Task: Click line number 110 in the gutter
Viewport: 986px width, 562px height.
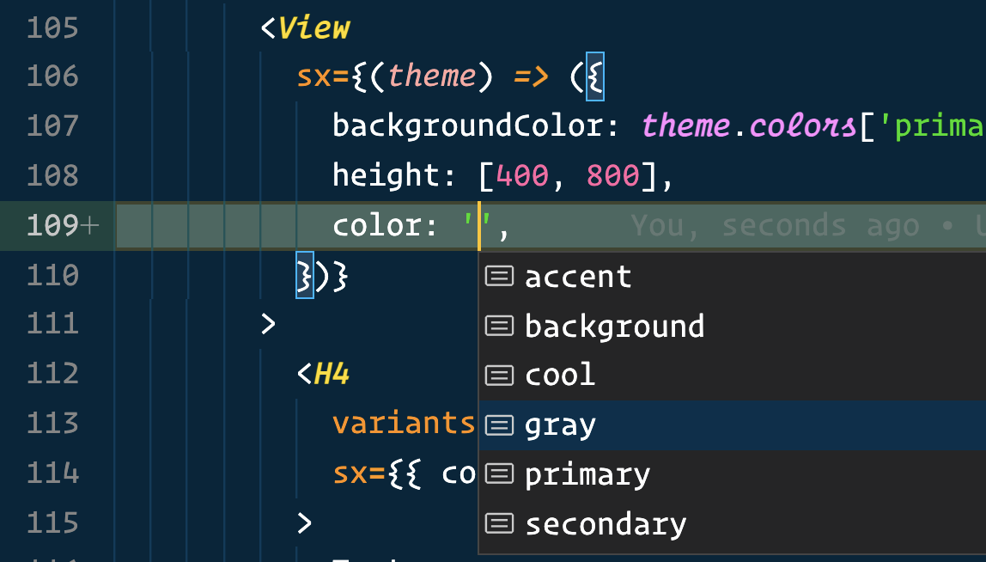Action: click(x=53, y=275)
